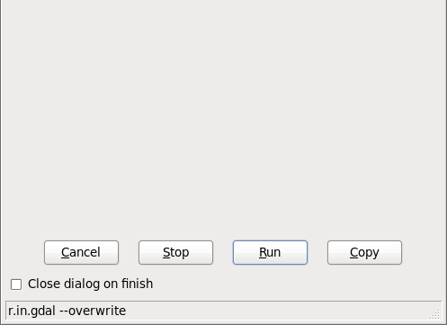Enable Close dialog on finish checkbox
The height and width of the screenshot is (325, 447).
point(16,284)
